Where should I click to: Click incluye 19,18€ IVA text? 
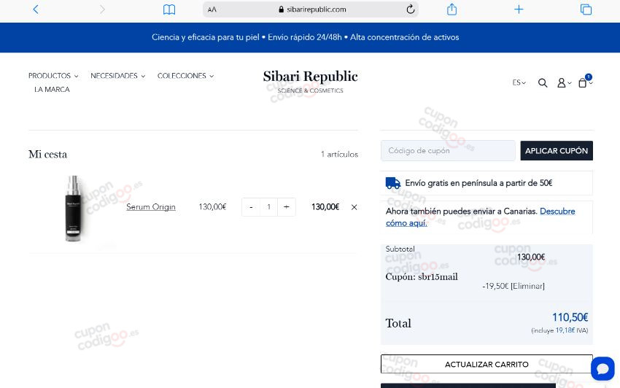point(559,330)
